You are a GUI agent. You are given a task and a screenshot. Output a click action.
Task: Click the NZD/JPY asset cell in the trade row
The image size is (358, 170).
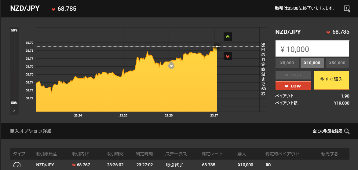(x=45, y=165)
